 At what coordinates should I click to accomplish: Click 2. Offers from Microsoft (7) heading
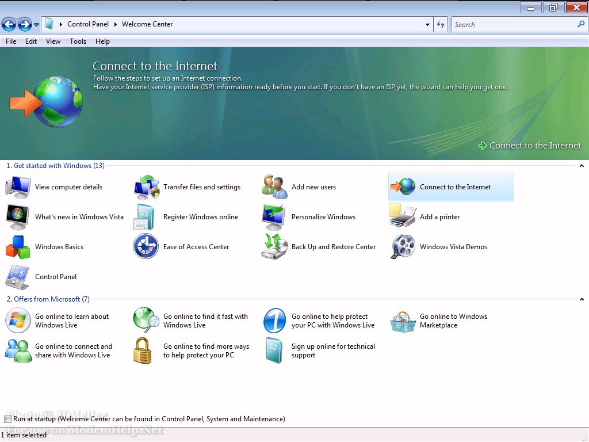tap(48, 299)
